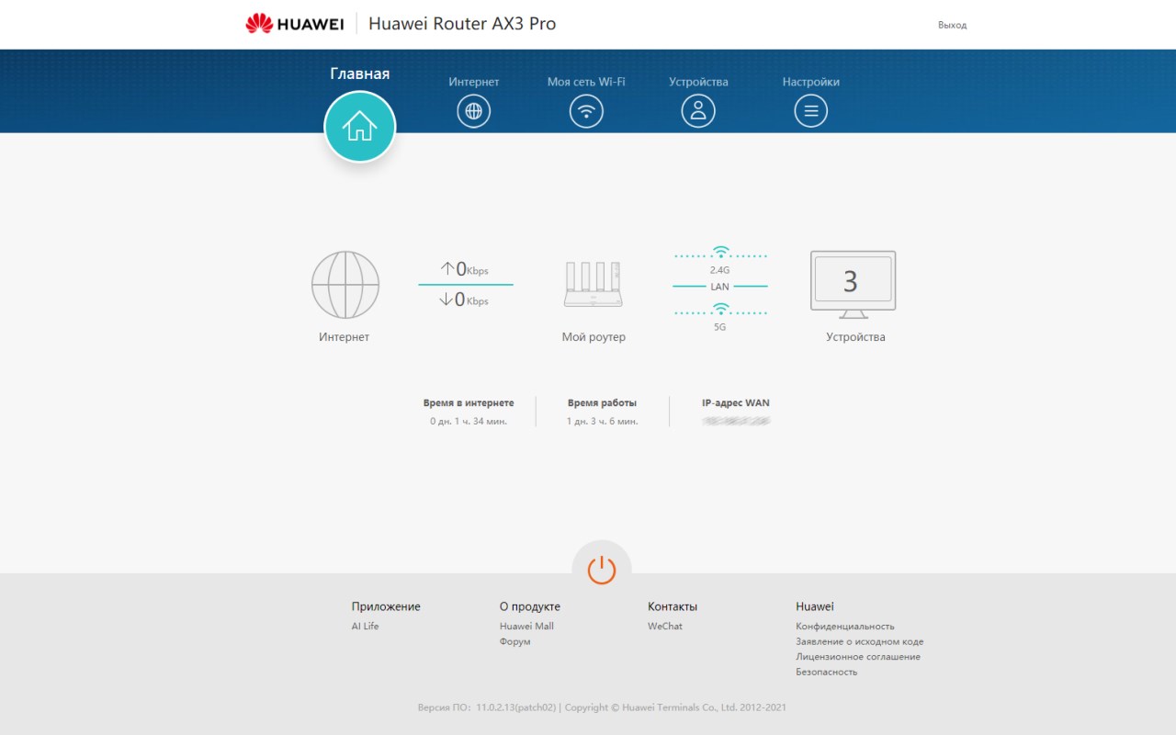1176x735 pixels.
Task: Click the Приложение footer heading
Action: (386, 606)
